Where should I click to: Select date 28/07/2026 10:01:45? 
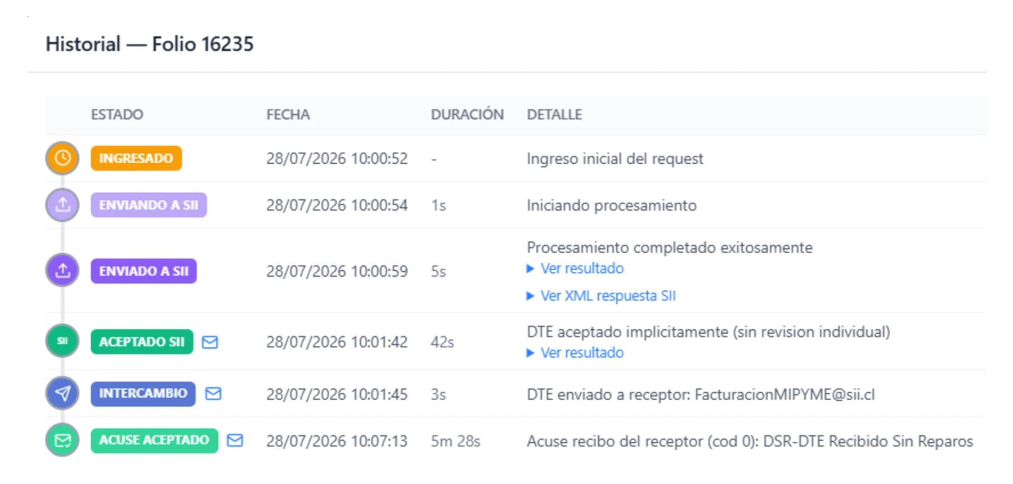point(337,395)
